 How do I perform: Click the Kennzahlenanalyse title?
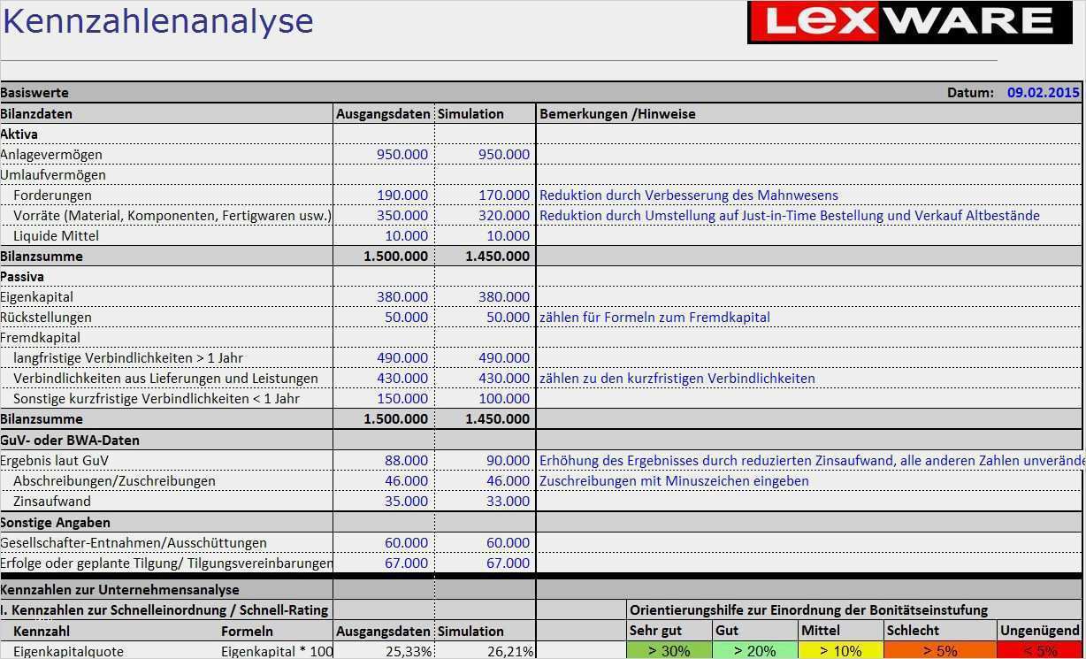(157, 20)
